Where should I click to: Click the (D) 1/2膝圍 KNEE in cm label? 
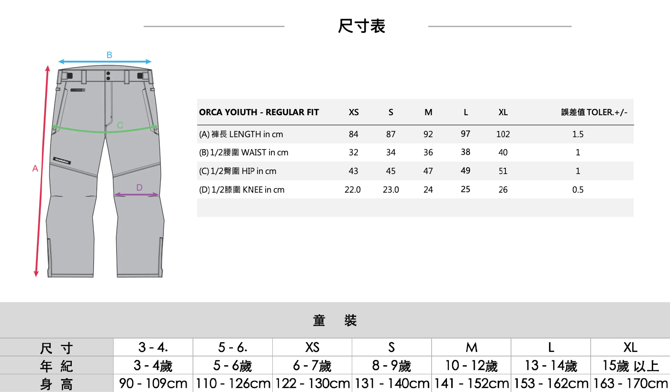click(242, 190)
